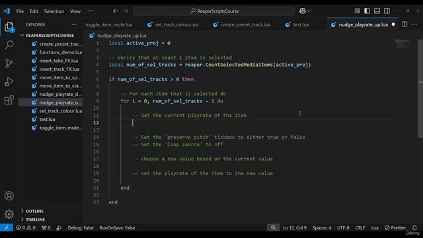Switch to create_preset_track.lua tab

coord(245,24)
